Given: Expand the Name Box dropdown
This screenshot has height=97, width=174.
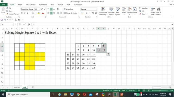Looking at the screenshot, I should tap(12, 24).
